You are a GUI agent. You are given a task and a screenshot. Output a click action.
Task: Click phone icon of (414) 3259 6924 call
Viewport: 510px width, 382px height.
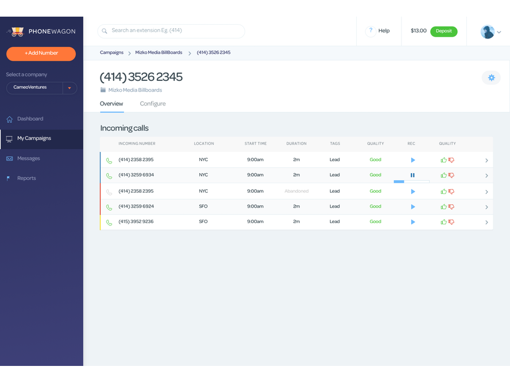pyautogui.click(x=109, y=208)
